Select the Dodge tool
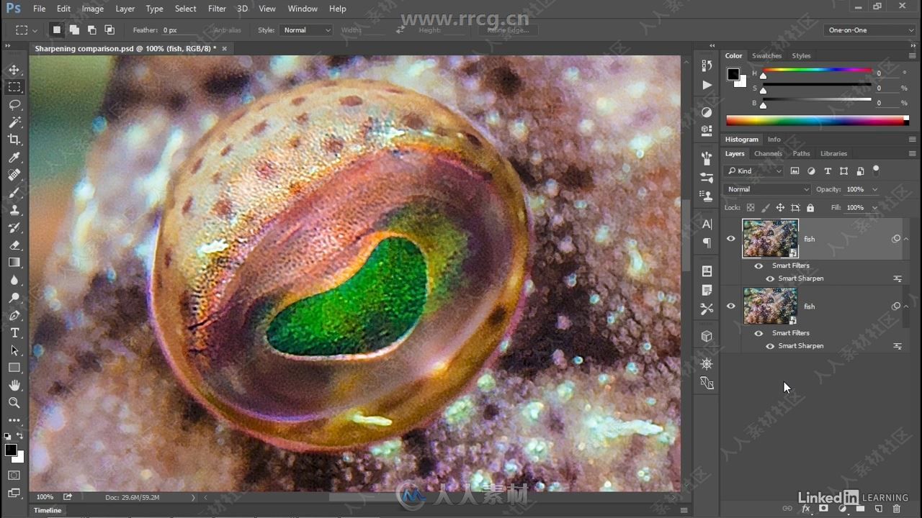 [x=14, y=298]
